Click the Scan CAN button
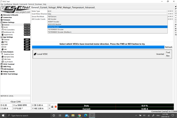 pos(15,102)
